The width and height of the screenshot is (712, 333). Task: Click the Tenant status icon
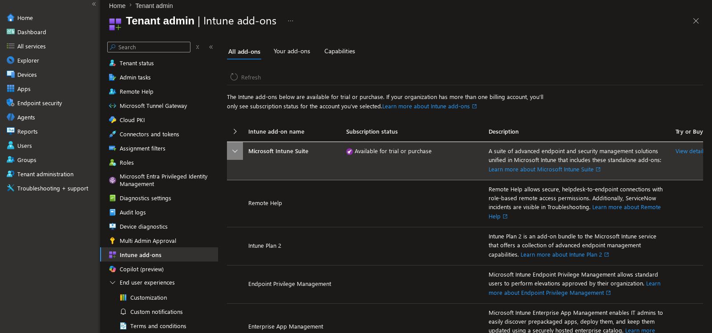tap(113, 63)
